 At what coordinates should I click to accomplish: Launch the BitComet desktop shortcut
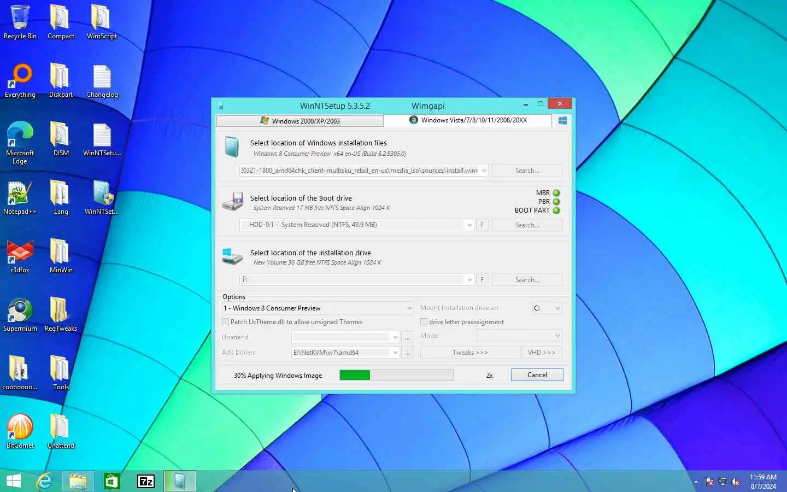(x=20, y=431)
